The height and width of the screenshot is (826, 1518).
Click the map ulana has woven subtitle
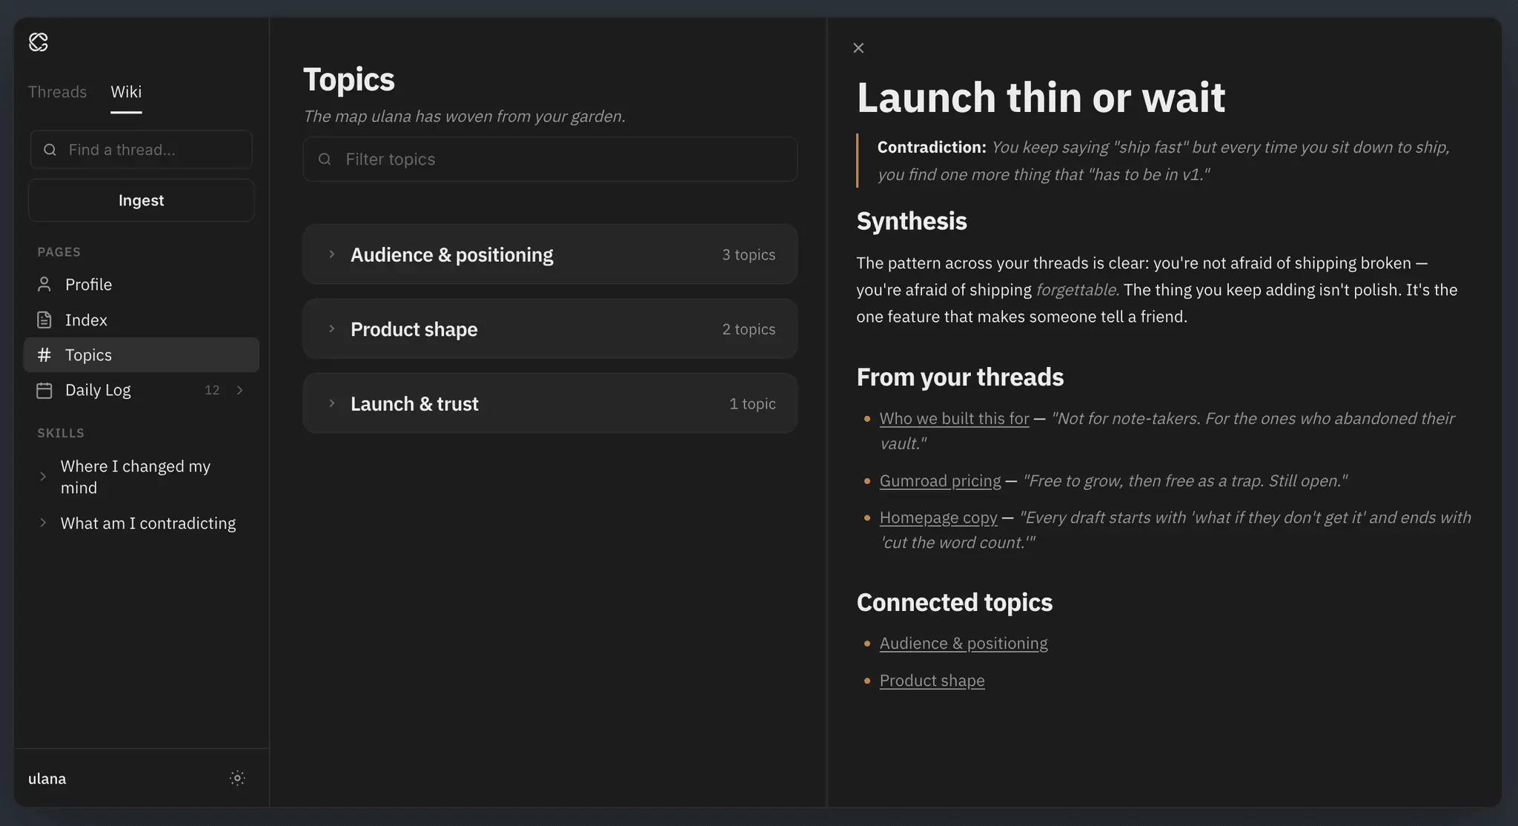(465, 116)
